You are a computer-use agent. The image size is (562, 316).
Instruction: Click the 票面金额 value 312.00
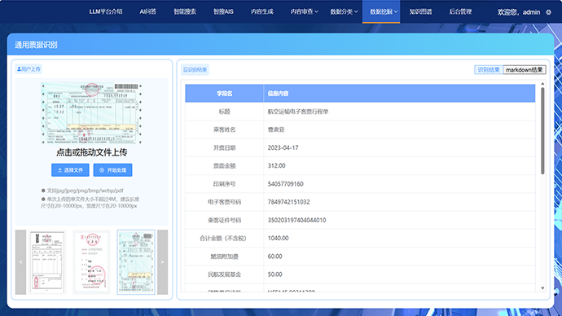pos(276,166)
